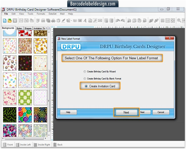This screenshot has height=149, width=186.
Task: Open the Mail menu
Action: pos(62,14)
